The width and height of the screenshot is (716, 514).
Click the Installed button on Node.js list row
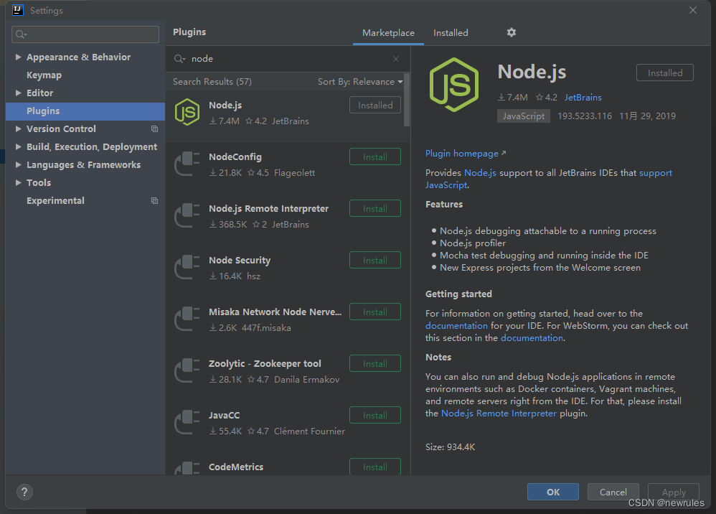(x=375, y=105)
